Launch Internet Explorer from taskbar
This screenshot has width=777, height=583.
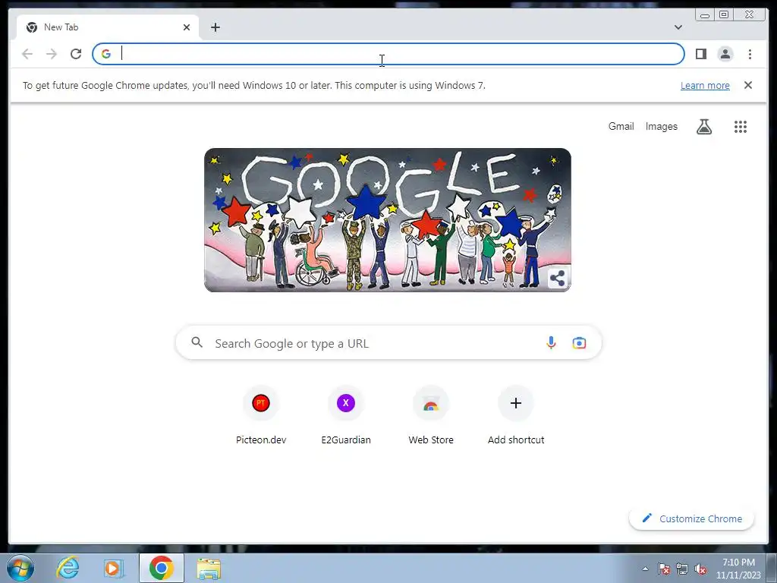[68, 568]
